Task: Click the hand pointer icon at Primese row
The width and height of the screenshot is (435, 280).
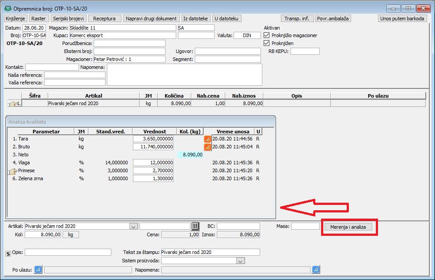Action: [12, 171]
